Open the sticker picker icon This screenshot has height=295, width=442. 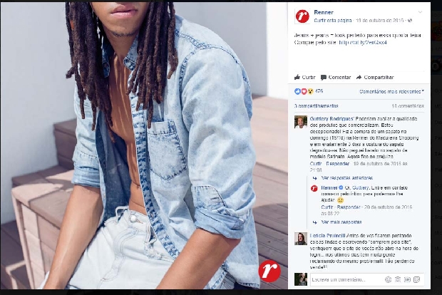(416, 279)
